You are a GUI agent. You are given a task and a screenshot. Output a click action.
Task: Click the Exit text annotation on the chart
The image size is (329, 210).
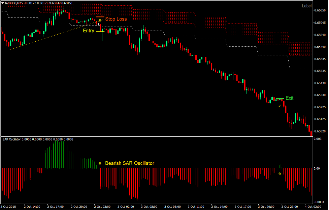290,98
